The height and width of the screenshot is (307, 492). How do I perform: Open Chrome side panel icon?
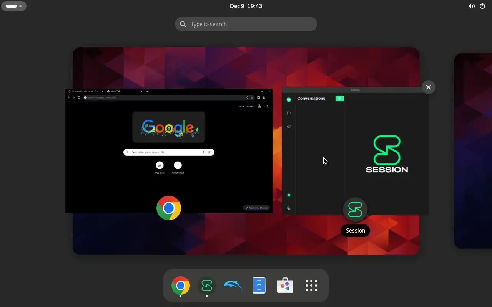259,97
